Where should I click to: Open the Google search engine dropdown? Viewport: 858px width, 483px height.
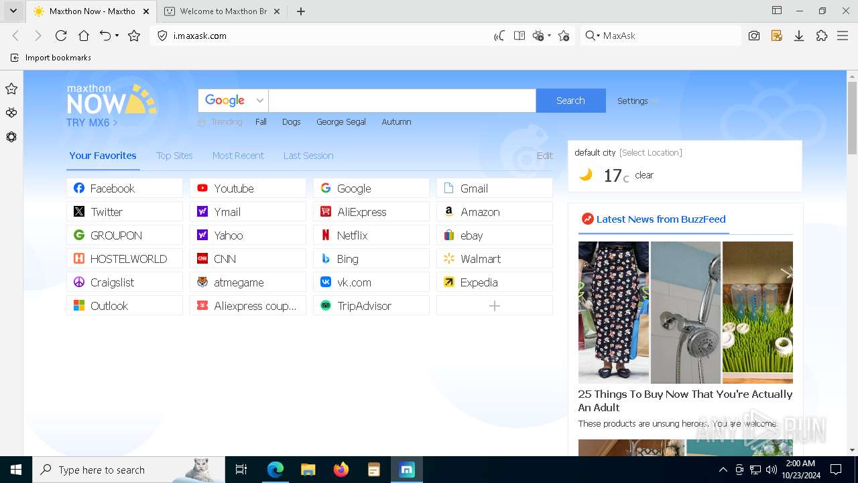point(233,101)
